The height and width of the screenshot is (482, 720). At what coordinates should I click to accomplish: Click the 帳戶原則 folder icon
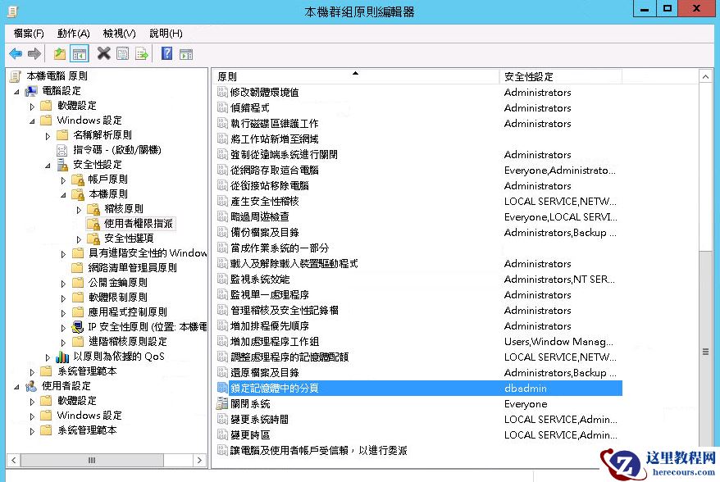pyautogui.click(x=78, y=180)
